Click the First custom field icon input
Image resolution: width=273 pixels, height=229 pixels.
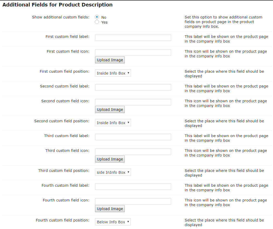(133, 52)
